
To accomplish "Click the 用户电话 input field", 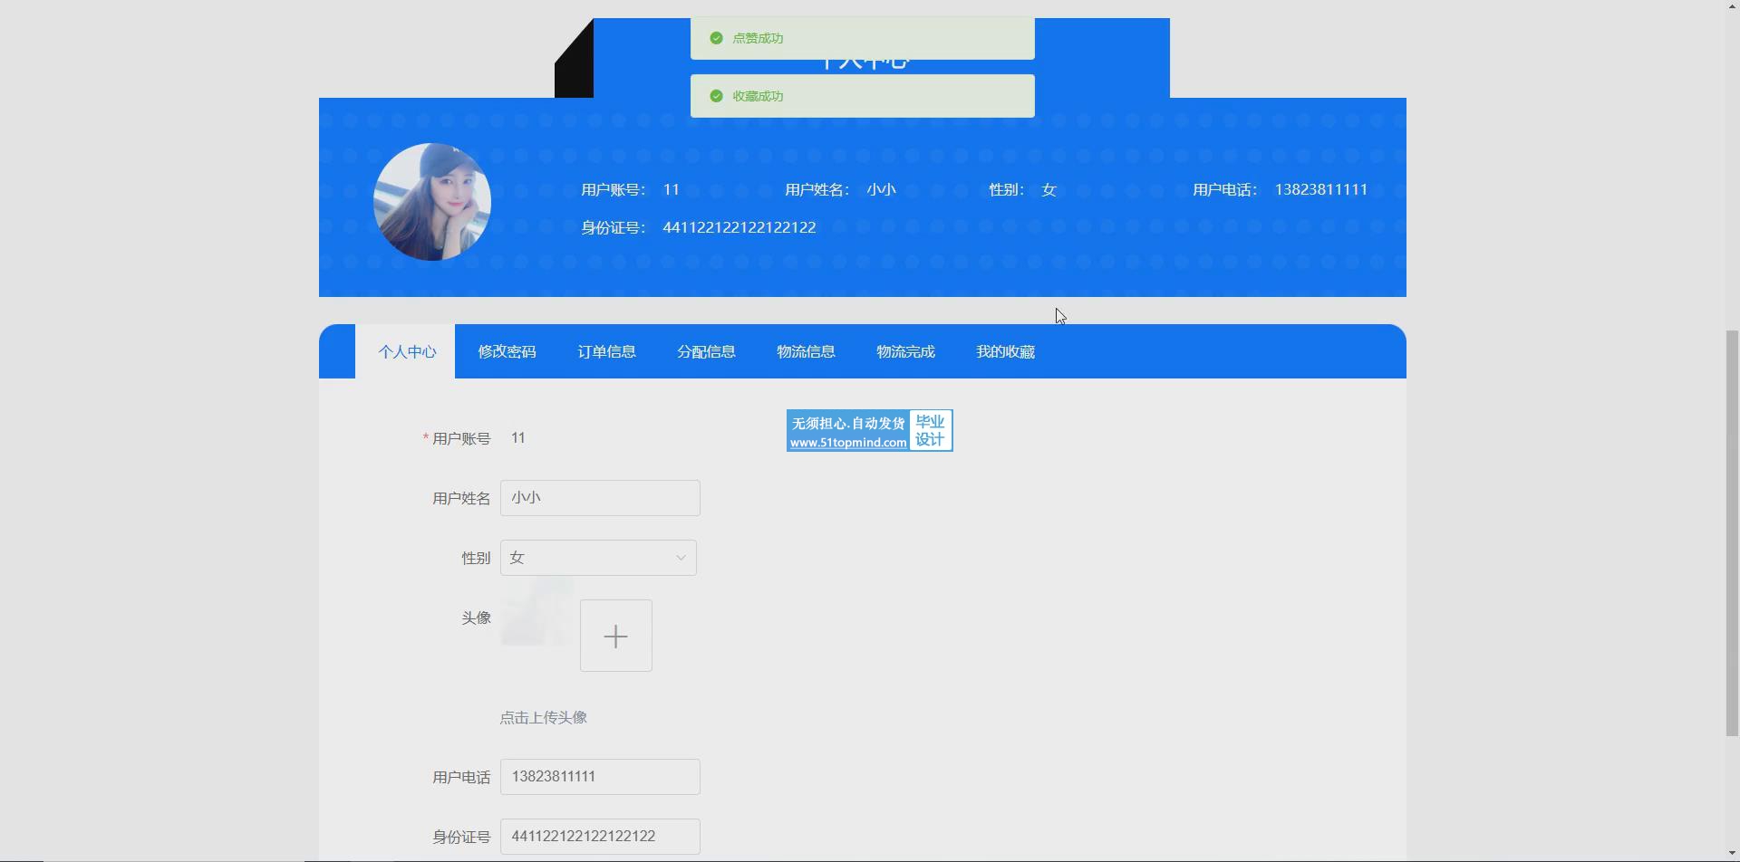I will (599, 777).
